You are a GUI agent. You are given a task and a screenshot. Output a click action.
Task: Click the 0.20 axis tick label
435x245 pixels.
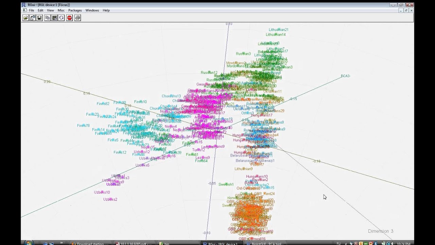pyautogui.click(x=47, y=82)
